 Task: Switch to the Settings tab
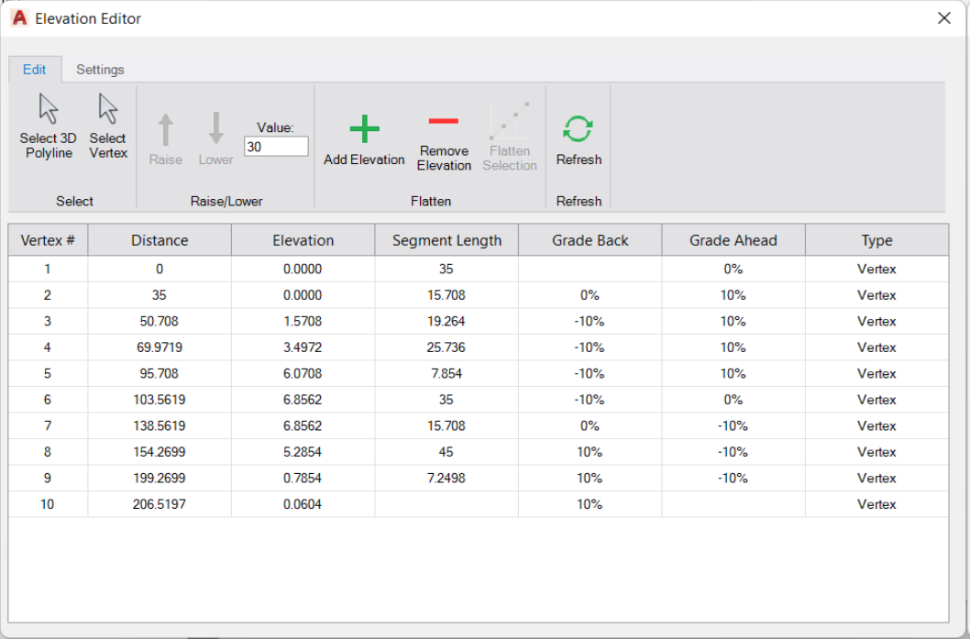pos(100,70)
